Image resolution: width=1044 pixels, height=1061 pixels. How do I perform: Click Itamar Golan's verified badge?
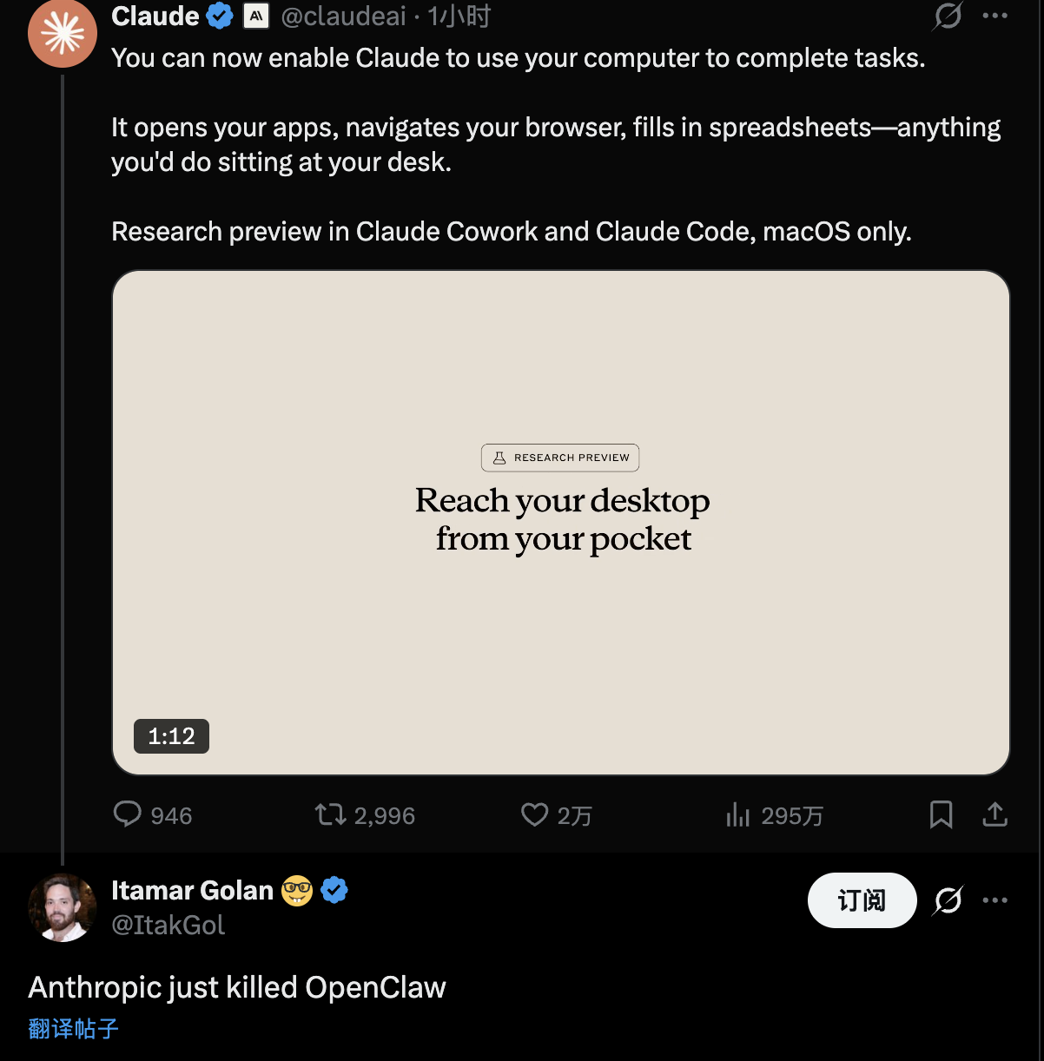(334, 890)
